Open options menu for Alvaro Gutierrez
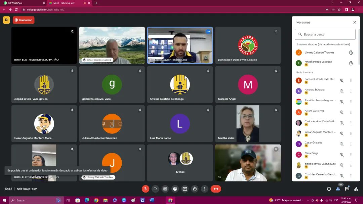Viewport: 363px width, 204px height. [x=351, y=112]
